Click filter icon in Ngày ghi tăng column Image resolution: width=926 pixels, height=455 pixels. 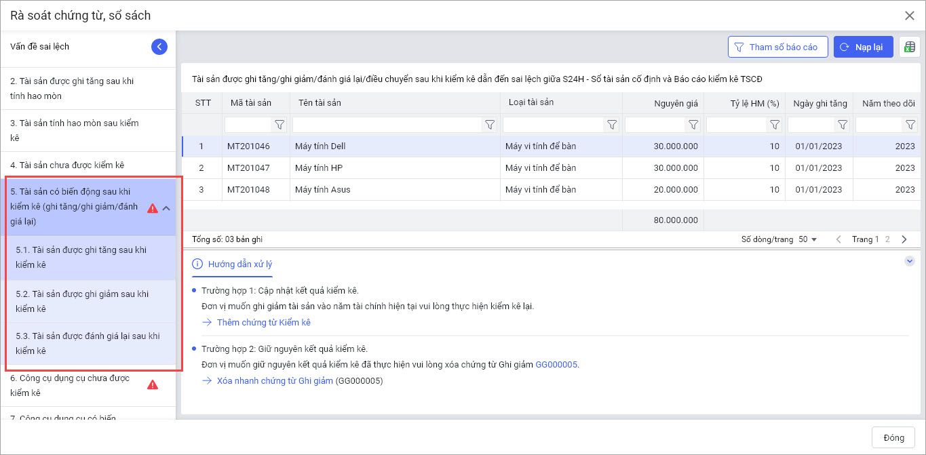843,125
